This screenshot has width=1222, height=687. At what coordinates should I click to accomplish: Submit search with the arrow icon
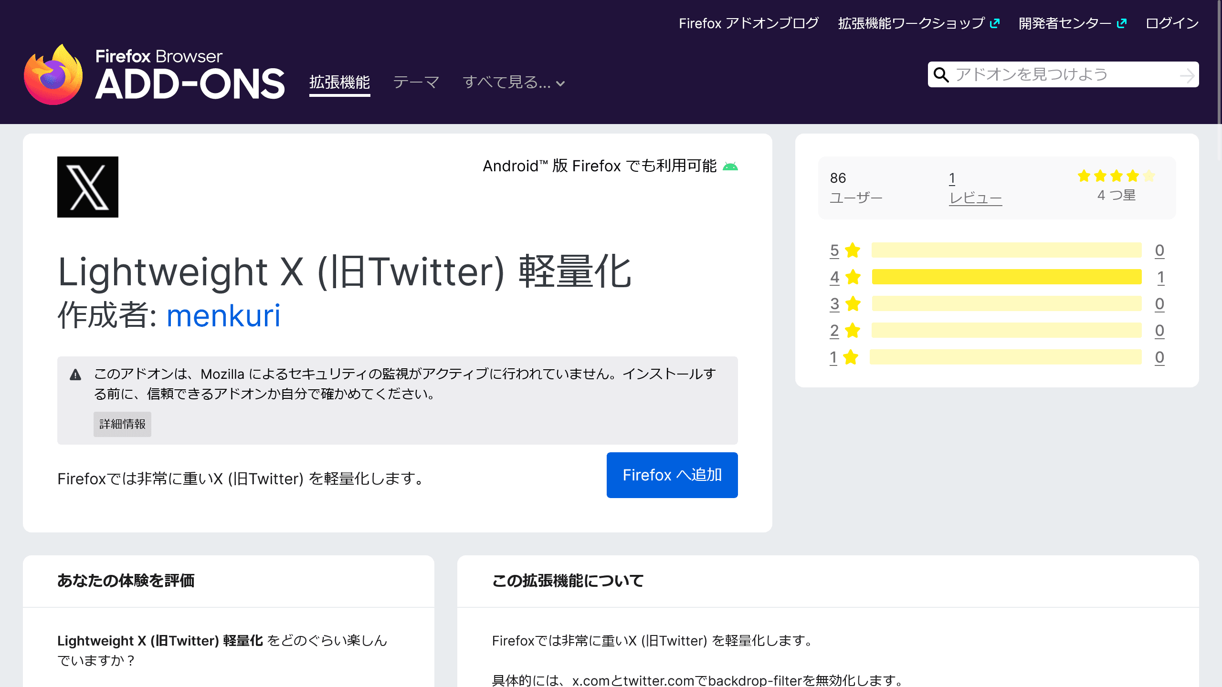[x=1187, y=75]
